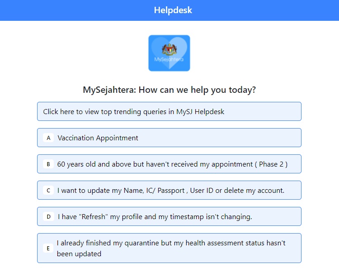Click the "( Phase 2 )" text in option B
This screenshot has height=268, width=339.
(x=271, y=164)
